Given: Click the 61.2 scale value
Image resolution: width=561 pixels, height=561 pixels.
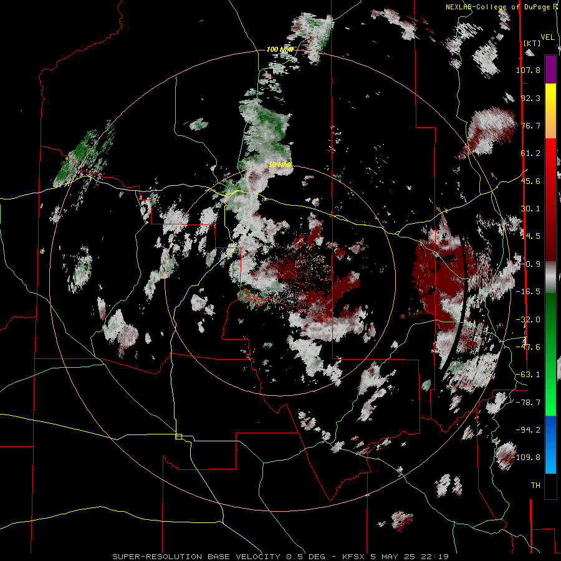Looking at the screenshot, I should 530,153.
